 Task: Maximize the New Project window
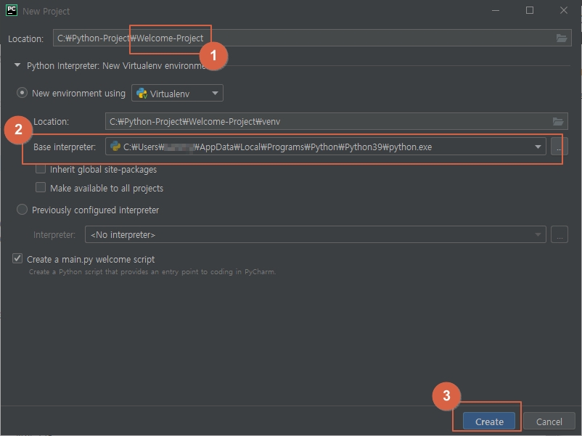point(530,10)
